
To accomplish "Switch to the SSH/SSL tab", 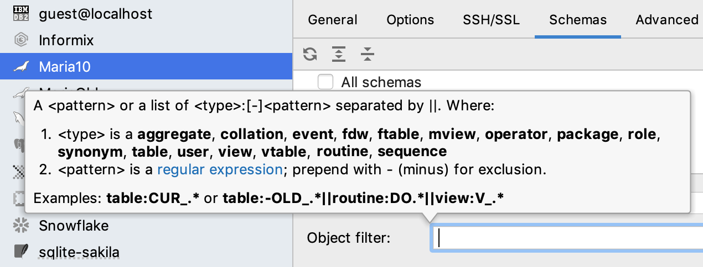I will [x=491, y=20].
